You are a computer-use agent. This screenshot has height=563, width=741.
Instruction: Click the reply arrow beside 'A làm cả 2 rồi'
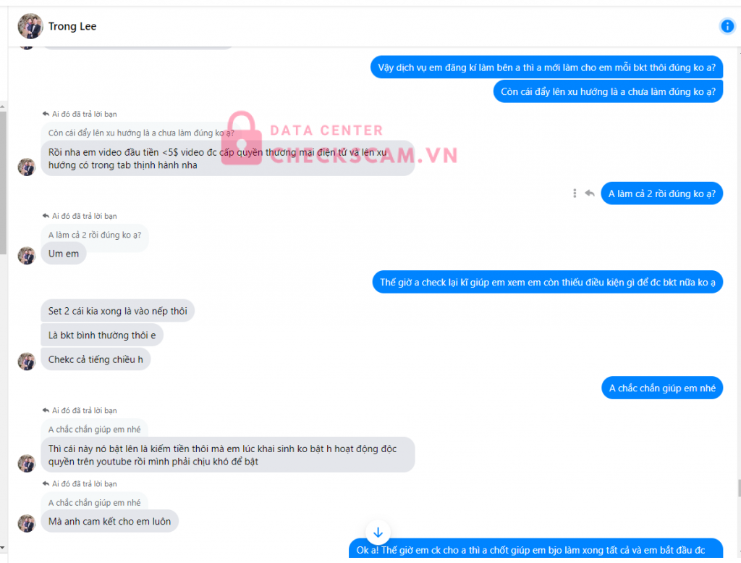pos(590,193)
